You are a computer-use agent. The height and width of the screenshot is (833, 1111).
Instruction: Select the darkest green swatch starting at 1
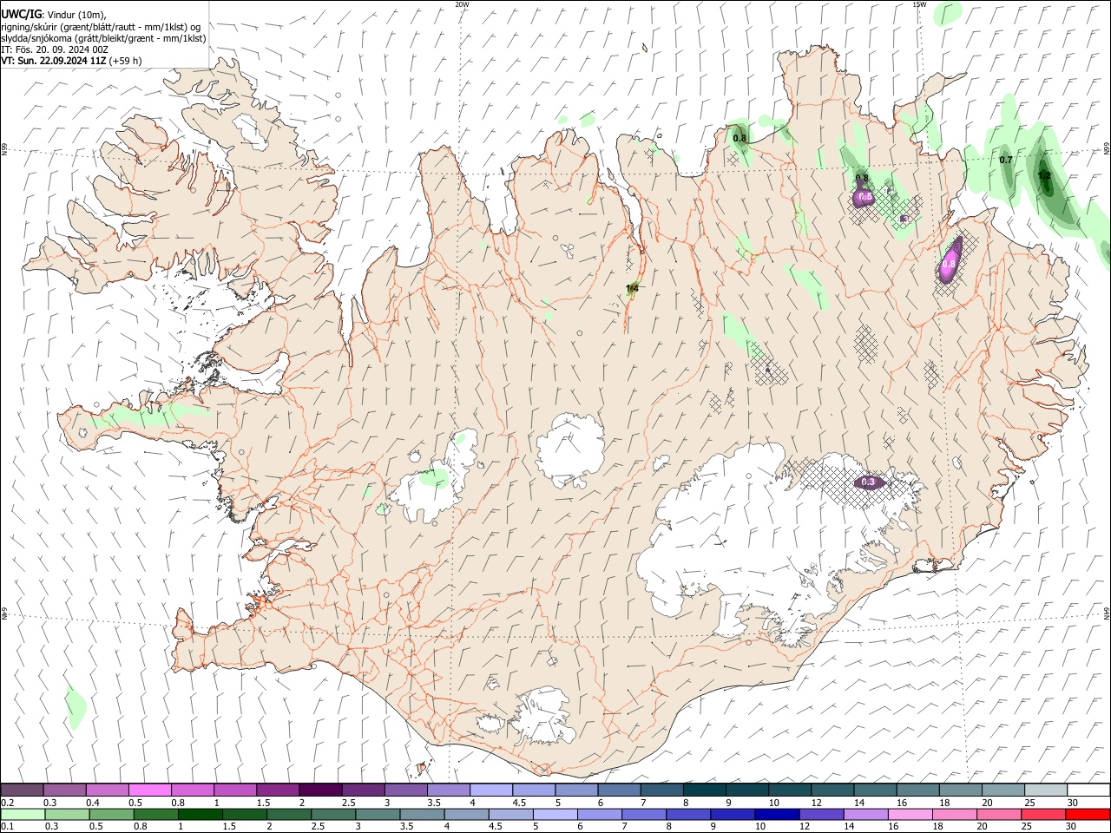coord(201,815)
